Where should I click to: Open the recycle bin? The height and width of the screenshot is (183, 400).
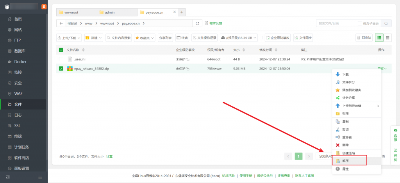[364, 38]
